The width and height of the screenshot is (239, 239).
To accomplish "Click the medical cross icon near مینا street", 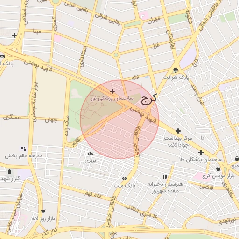I will [14, 35].
